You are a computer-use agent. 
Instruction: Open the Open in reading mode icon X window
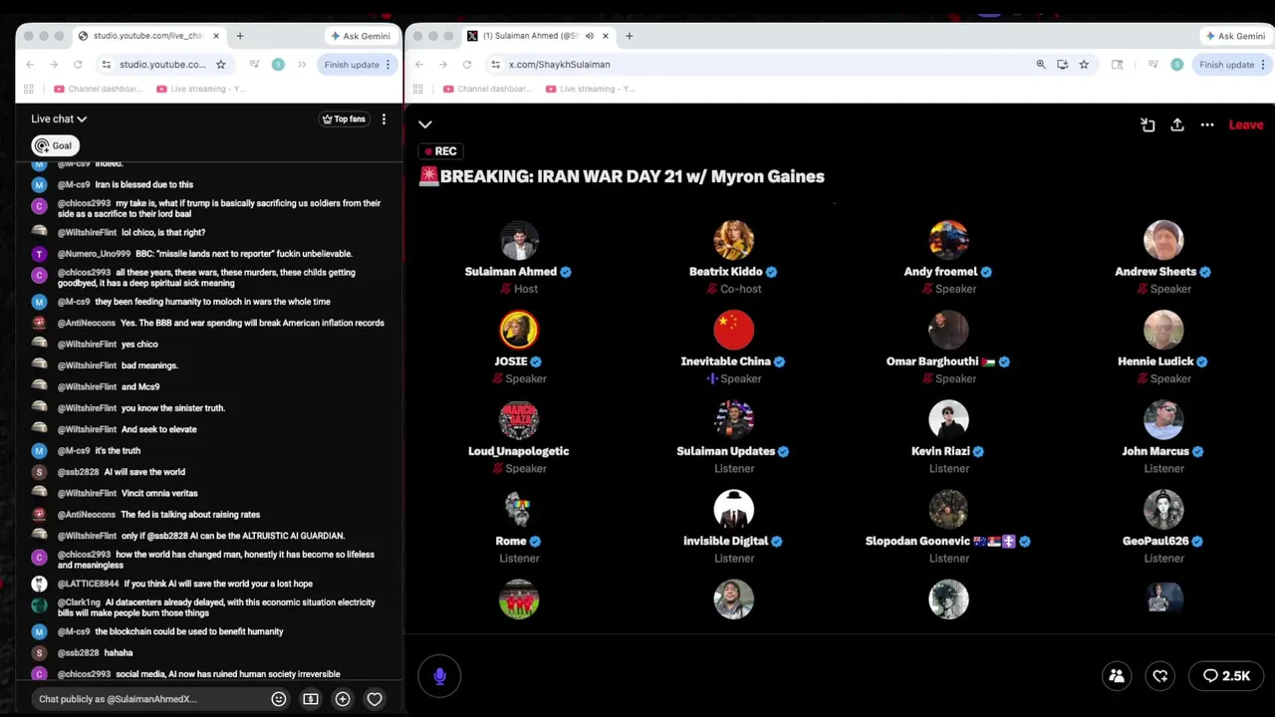pyautogui.click(x=1117, y=65)
